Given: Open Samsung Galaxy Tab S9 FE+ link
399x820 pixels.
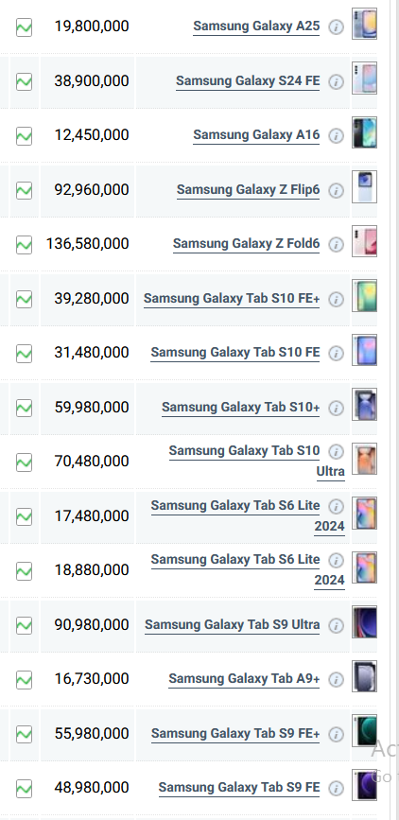Looking at the screenshot, I should point(235,733).
